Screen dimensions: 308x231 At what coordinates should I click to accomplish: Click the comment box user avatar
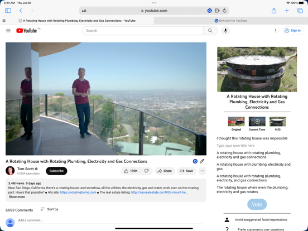(x=10, y=223)
